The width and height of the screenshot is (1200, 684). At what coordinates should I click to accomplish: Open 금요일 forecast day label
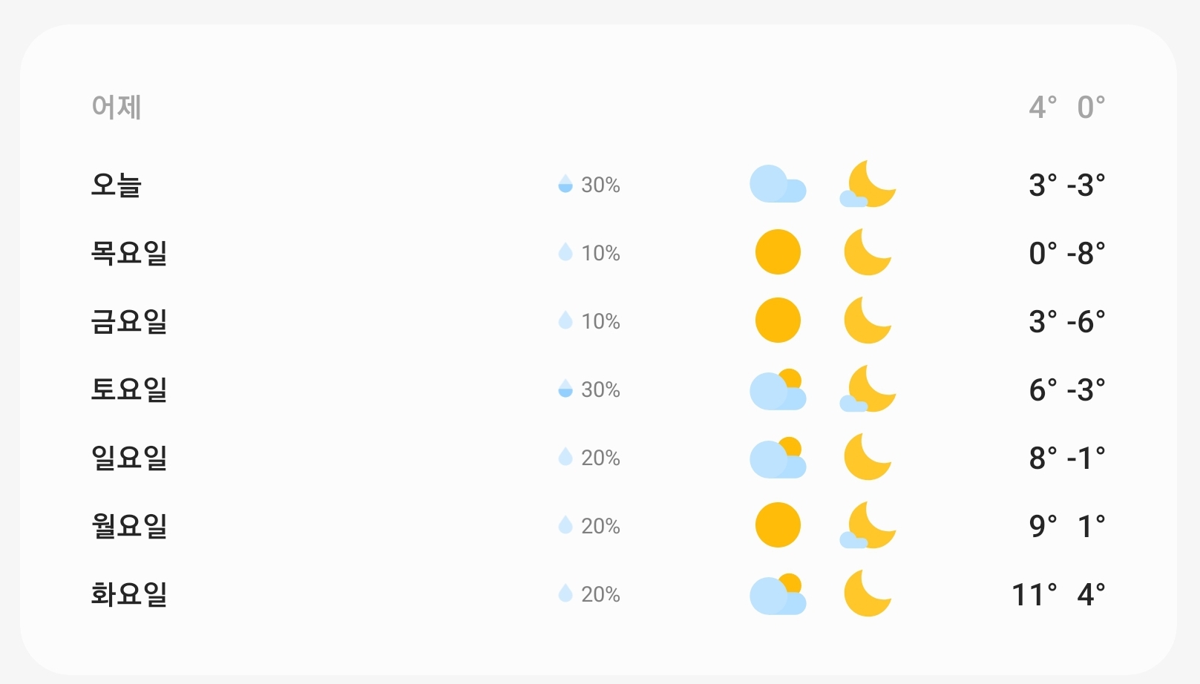[129, 320]
